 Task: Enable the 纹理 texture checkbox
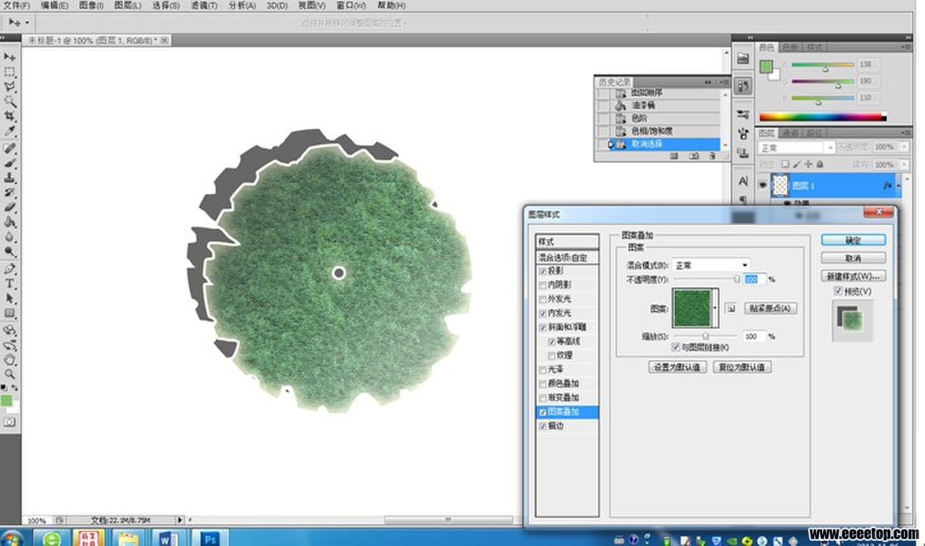pos(552,356)
